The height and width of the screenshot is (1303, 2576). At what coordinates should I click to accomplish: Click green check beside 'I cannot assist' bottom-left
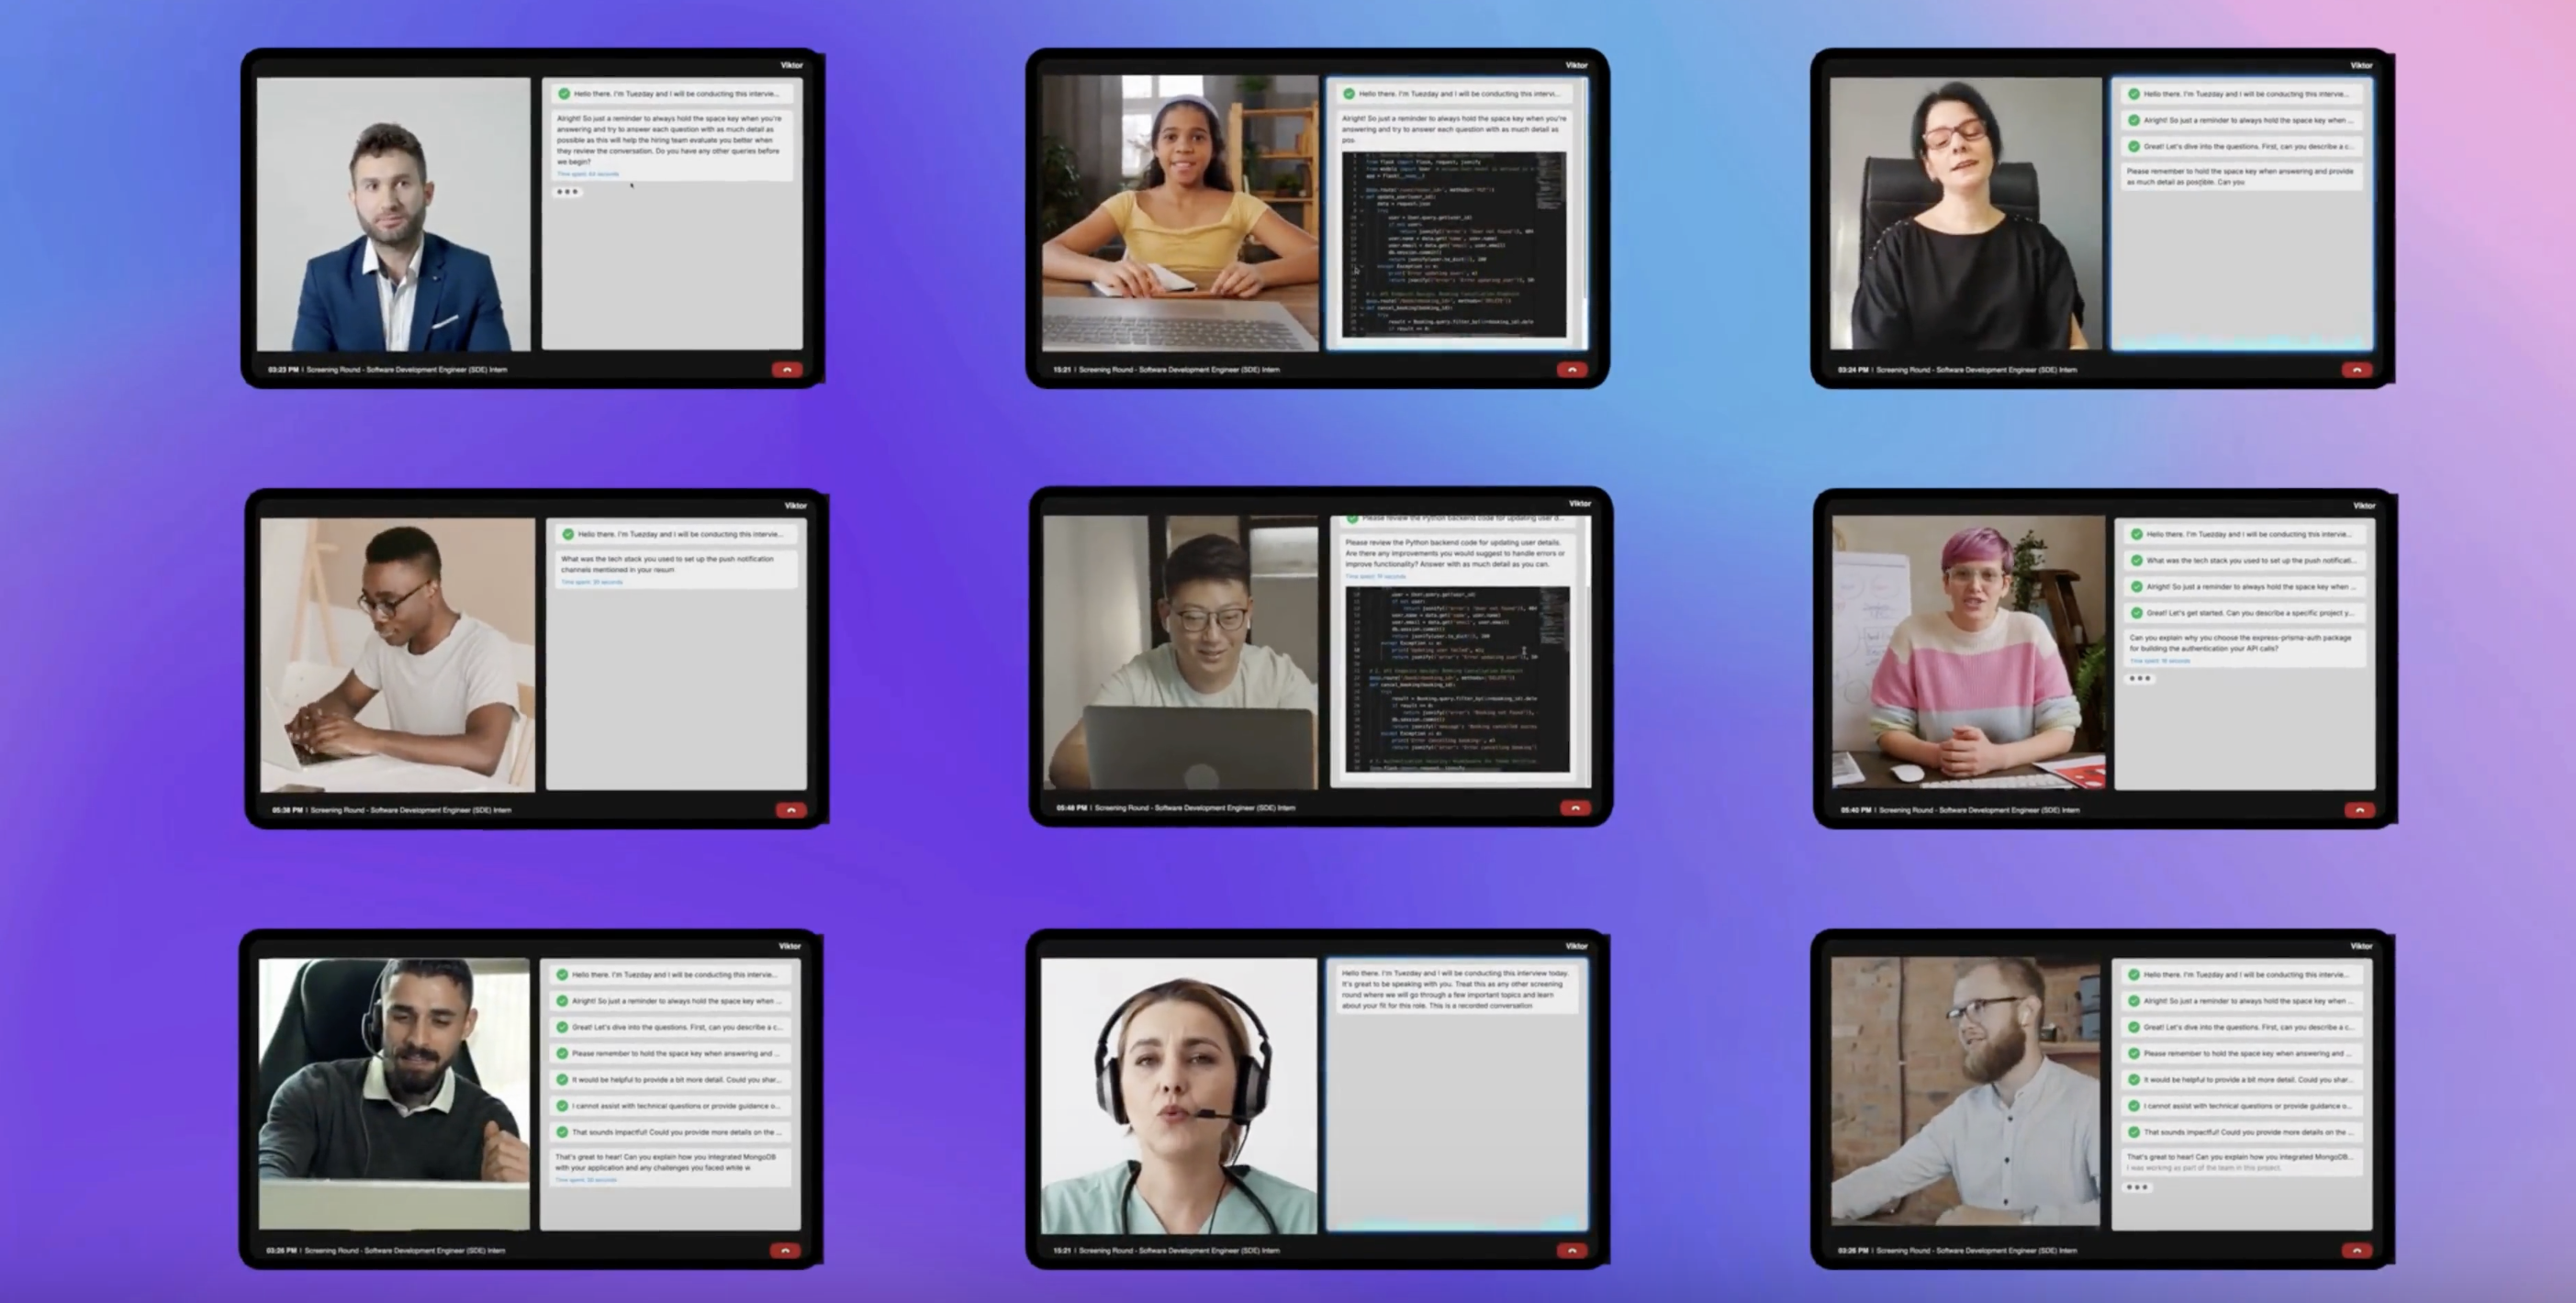(x=562, y=1106)
